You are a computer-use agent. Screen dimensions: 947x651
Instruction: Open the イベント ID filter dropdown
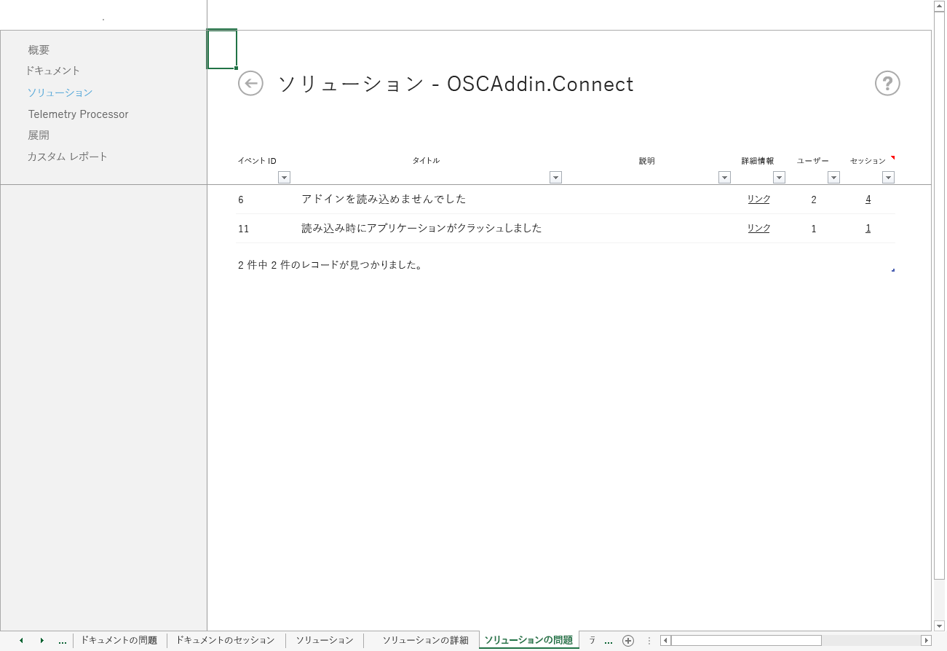(x=284, y=178)
